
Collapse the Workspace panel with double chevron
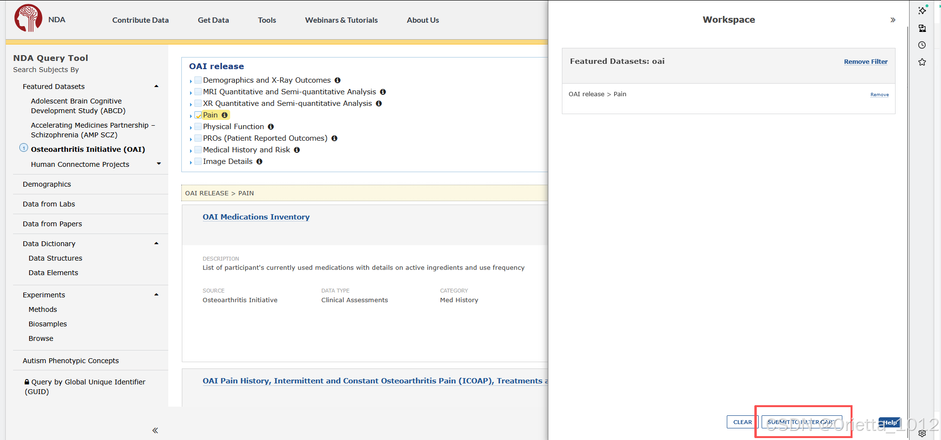pyautogui.click(x=893, y=20)
